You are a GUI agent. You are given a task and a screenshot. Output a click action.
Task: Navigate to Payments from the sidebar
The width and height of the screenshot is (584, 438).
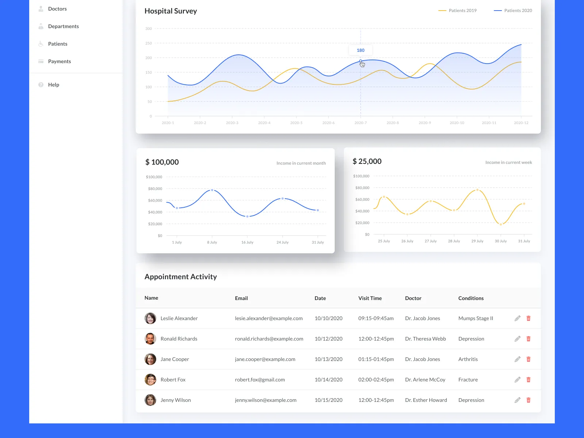[59, 61]
